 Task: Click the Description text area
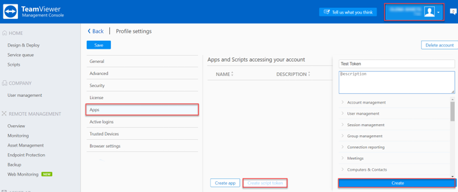click(x=397, y=82)
